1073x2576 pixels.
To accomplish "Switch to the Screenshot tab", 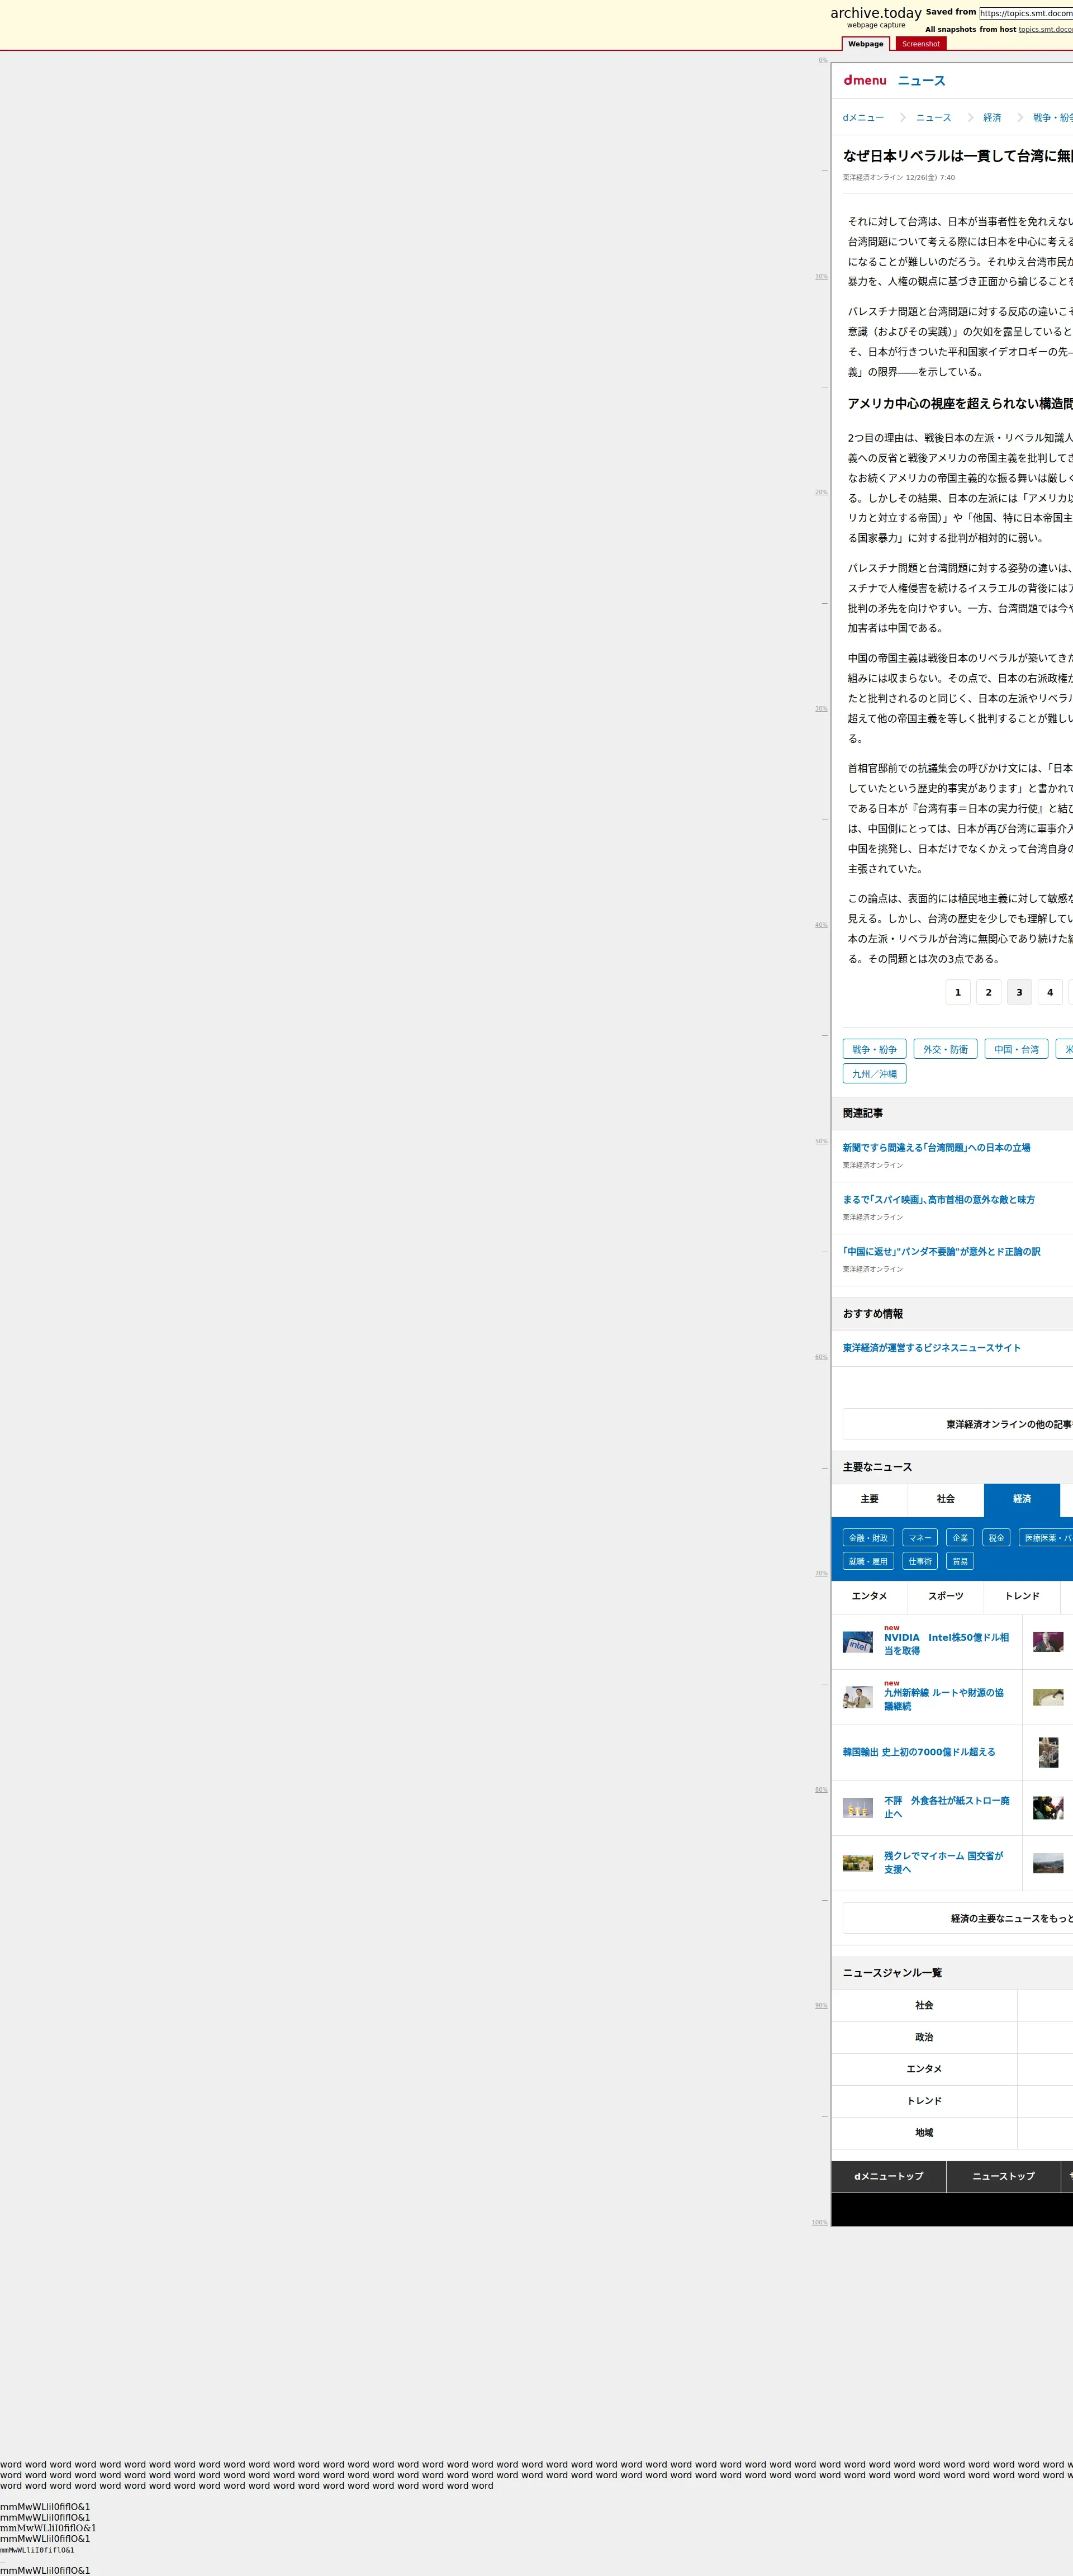I will (920, 44).
